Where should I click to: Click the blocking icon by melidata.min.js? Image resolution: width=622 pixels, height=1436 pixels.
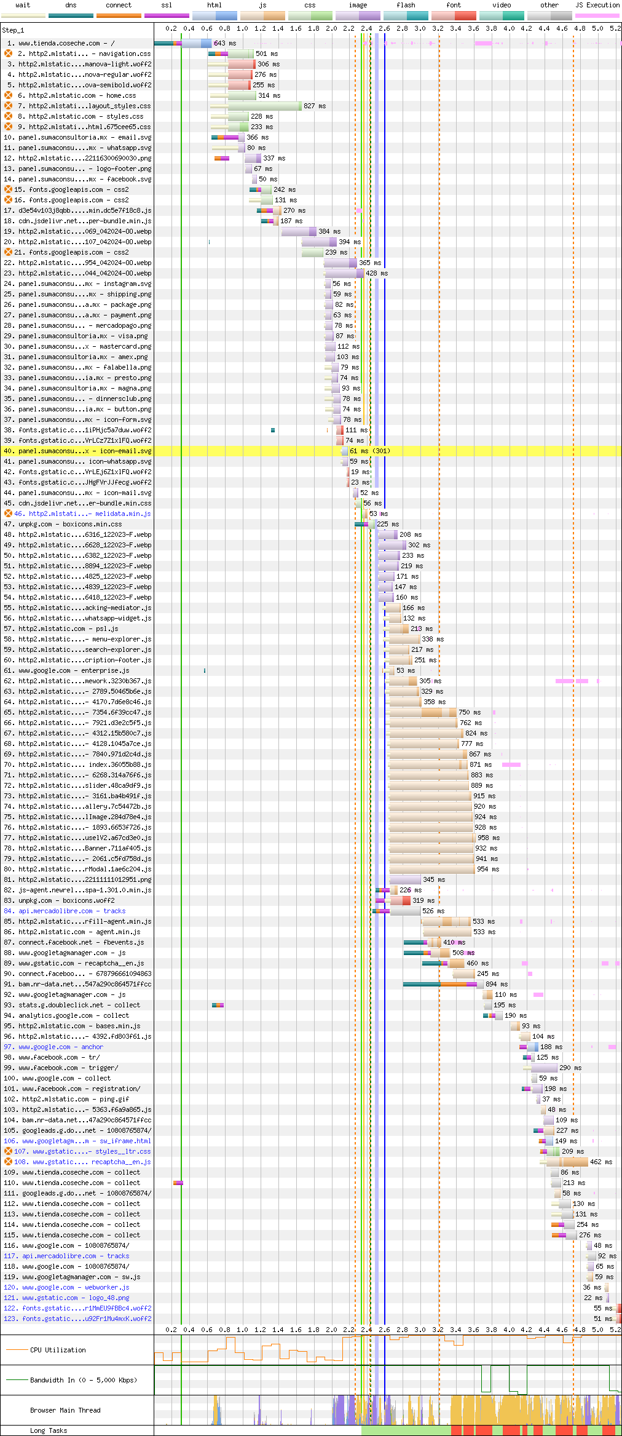click(x=9, y=514)
